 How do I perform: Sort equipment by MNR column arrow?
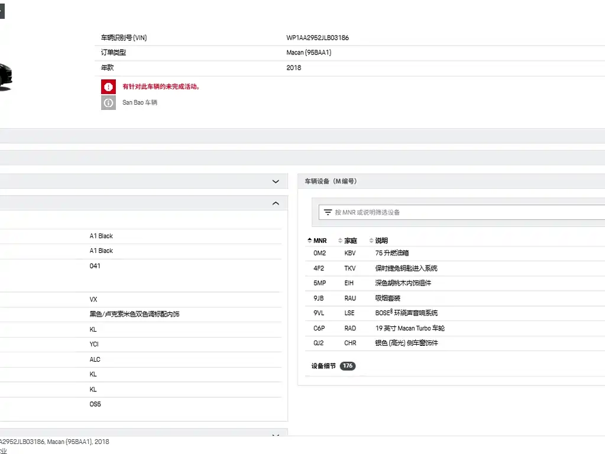click(x=309, y=241)
